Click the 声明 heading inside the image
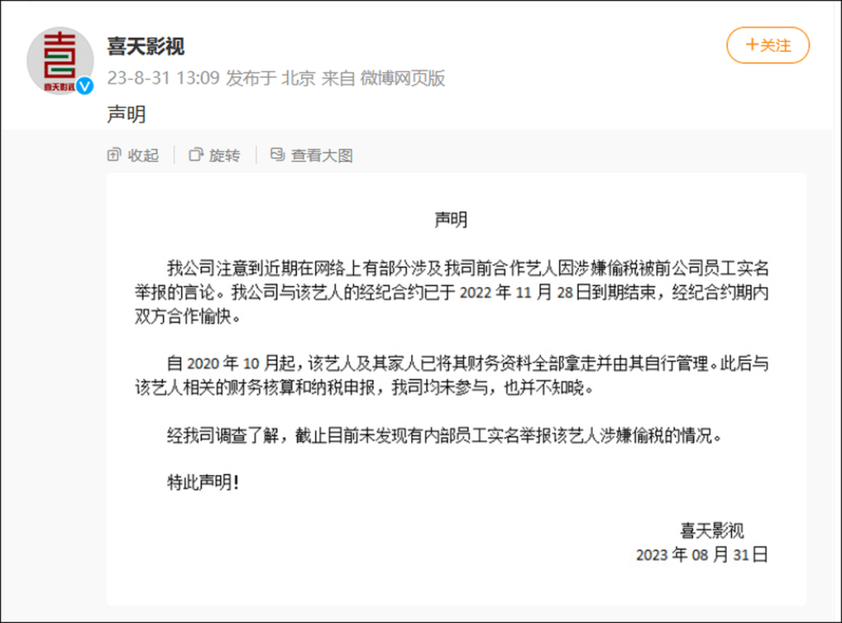Screen dimensions: 842x623 451,219
